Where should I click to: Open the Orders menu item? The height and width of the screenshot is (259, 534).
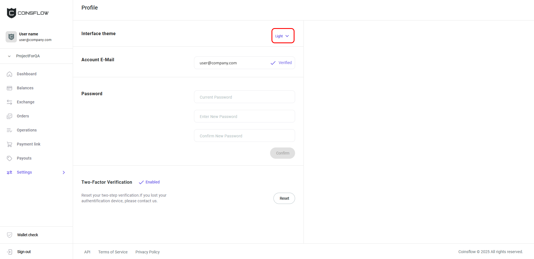click(x=23, y=116)
